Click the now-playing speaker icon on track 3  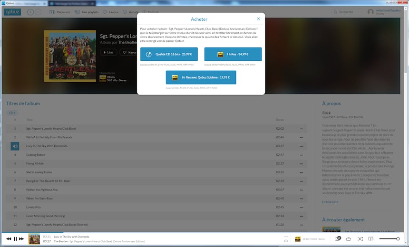15,146
